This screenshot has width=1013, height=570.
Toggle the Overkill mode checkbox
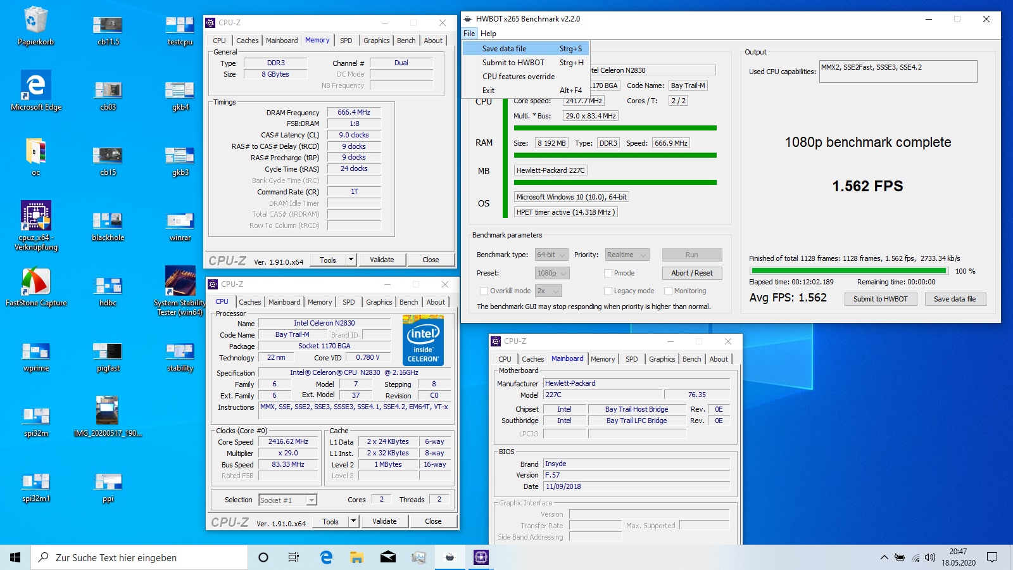(484, 291)
